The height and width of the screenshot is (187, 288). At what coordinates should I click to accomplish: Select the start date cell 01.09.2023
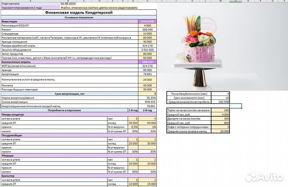(68, 4)
